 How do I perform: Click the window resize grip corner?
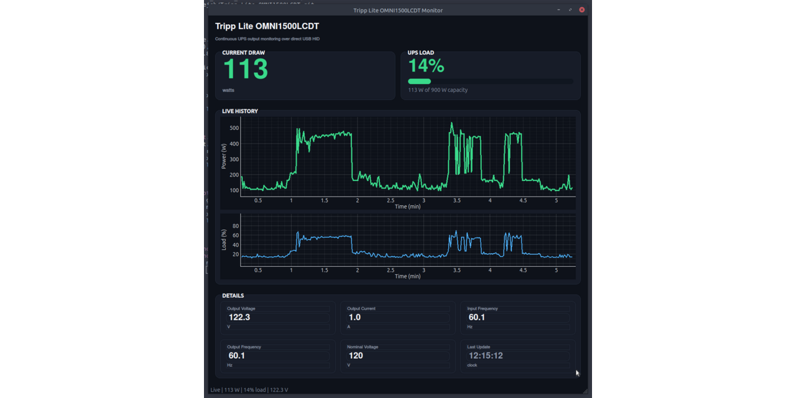[x=585, y=391]
